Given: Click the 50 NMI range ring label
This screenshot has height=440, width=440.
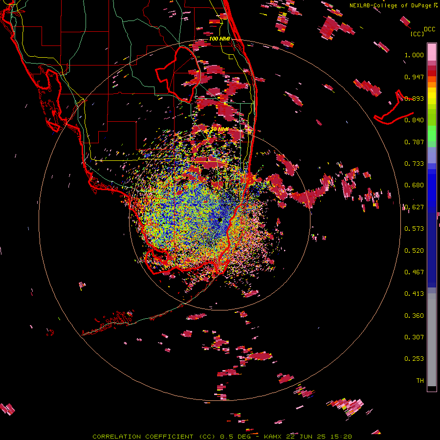Looking at the screenshot, I should (220, 129).
